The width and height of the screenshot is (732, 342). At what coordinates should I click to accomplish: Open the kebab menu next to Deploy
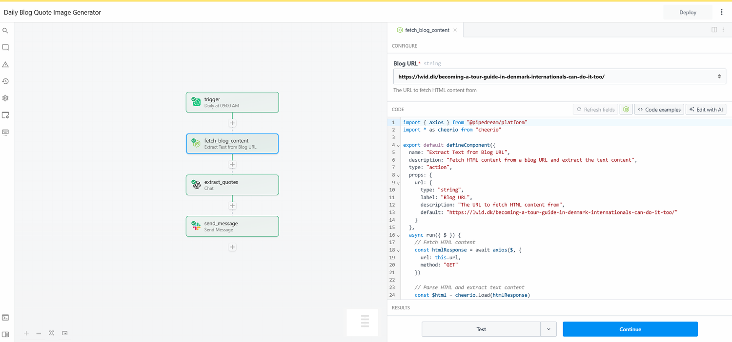(721, 12)
